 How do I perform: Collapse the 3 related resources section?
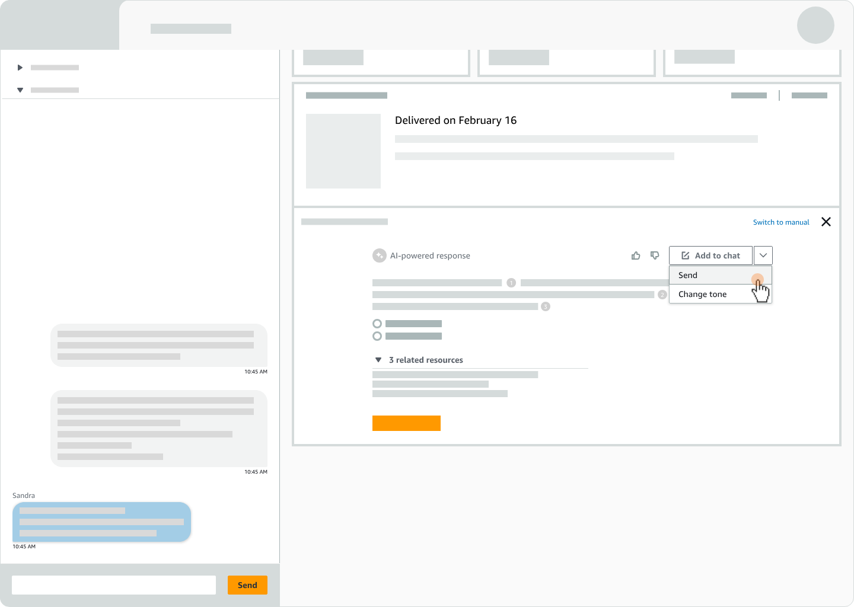(378, 360)
